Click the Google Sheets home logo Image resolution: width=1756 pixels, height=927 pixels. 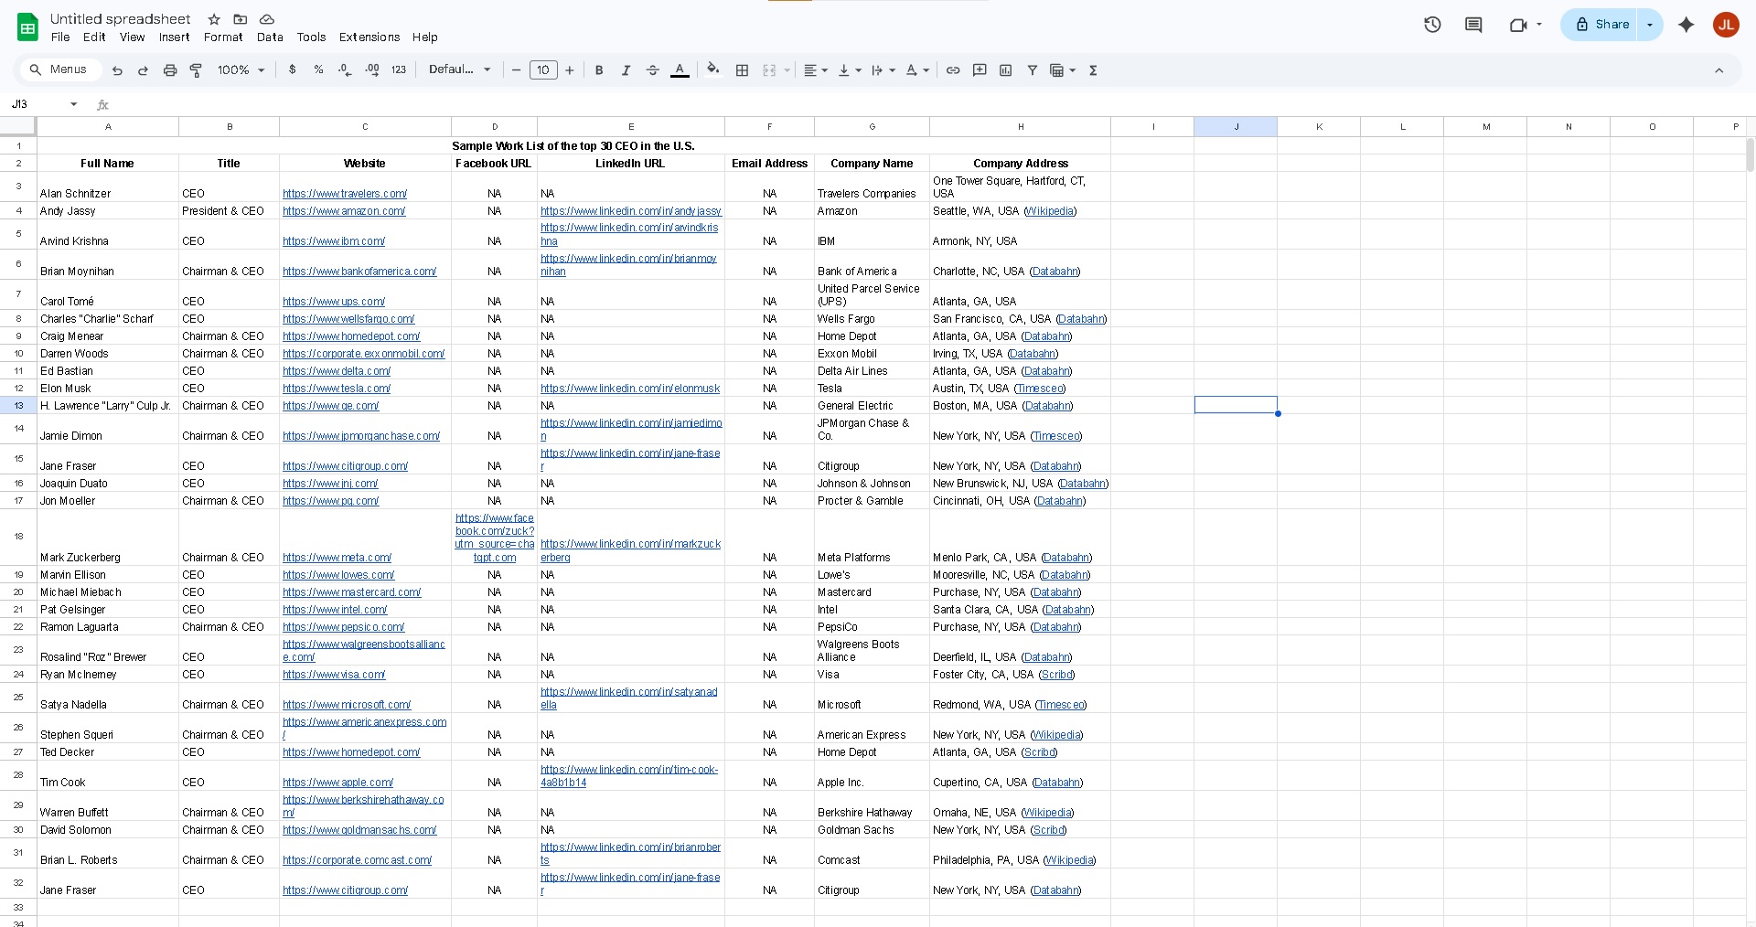(27, 27)
